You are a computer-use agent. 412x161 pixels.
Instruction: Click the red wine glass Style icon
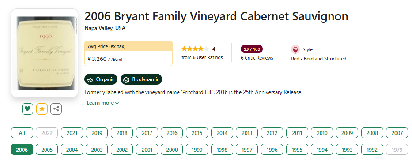(x=295, y=49)
